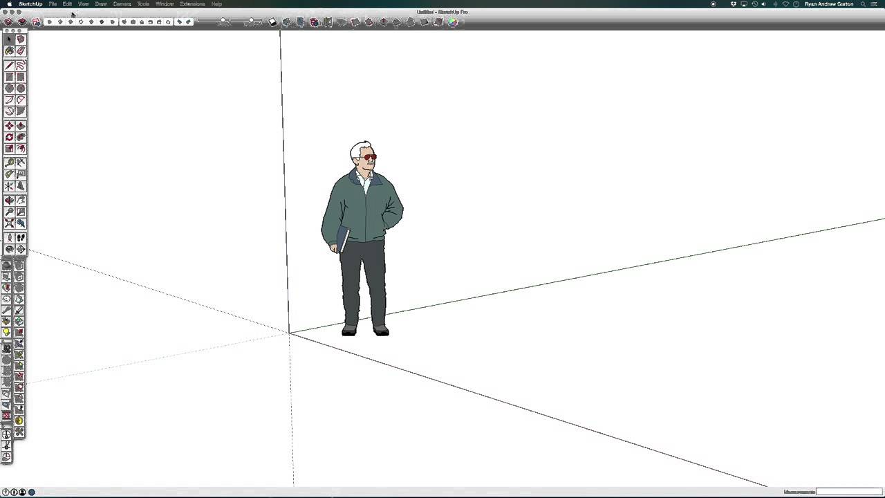Choose the Make Component tool
This screenshot has height=498, width=885.
[x=21, y=39]
